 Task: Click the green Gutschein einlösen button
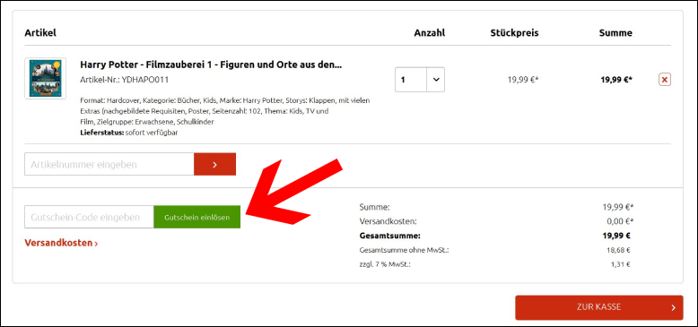[197, 218]
